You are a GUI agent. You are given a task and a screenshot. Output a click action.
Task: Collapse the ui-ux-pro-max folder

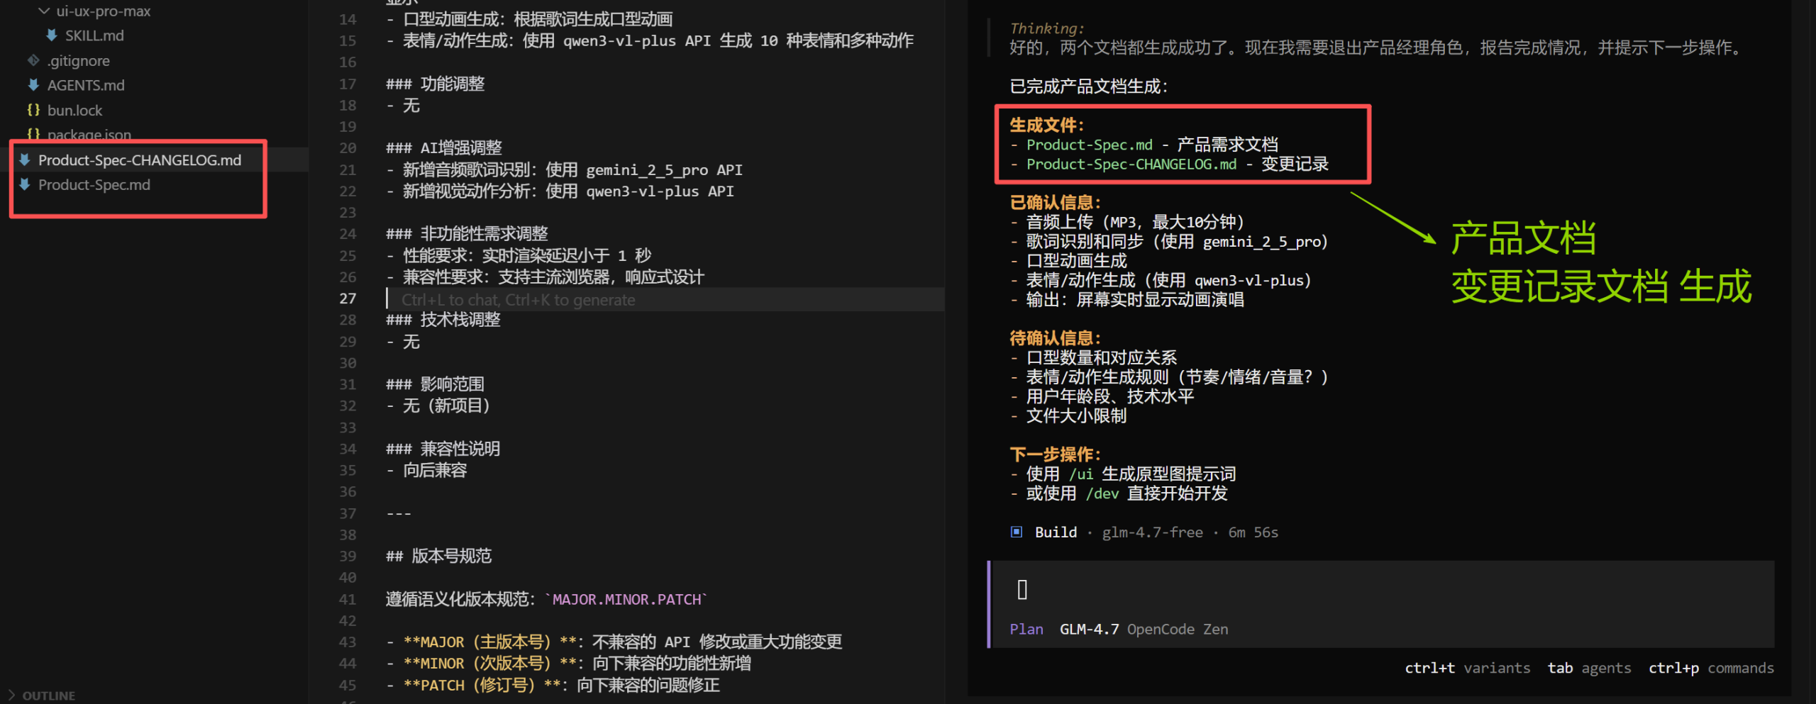(x=43, y=10)
